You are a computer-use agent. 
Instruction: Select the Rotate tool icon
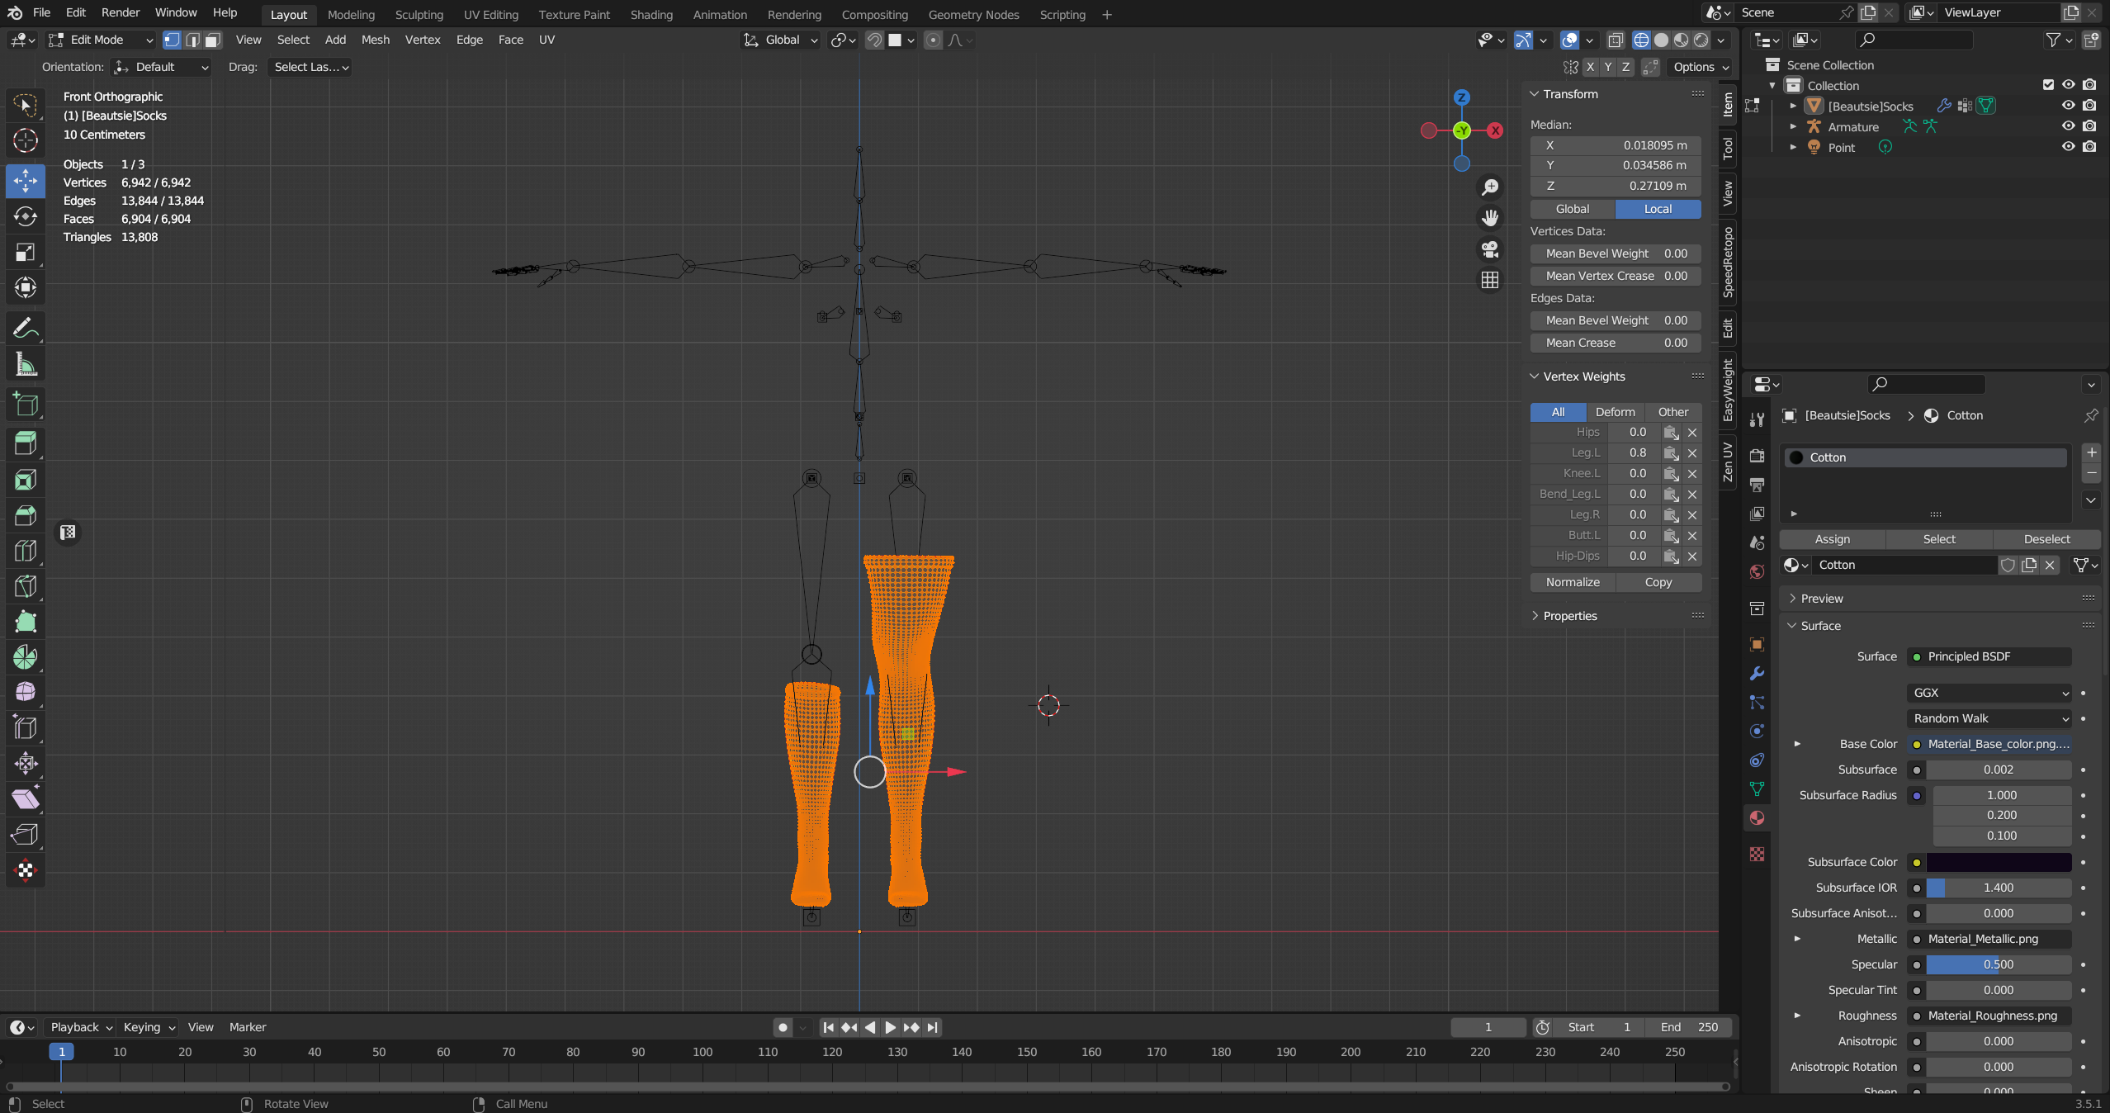26,216
